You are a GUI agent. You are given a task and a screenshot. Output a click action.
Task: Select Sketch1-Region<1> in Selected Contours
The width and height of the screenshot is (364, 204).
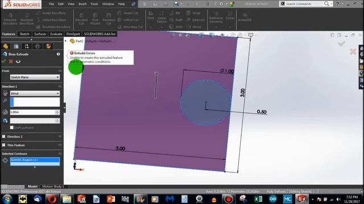pyautogui.click(x=35, y=160)
